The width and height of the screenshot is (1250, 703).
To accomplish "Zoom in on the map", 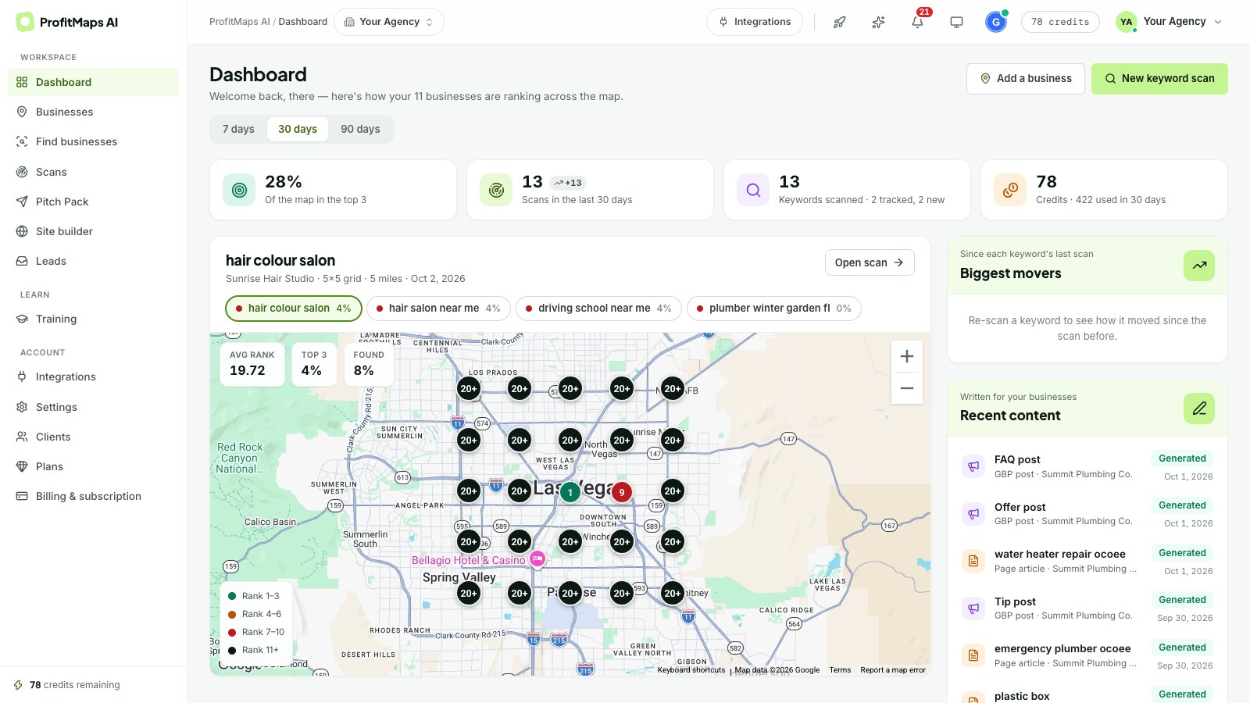I will 907,356.
